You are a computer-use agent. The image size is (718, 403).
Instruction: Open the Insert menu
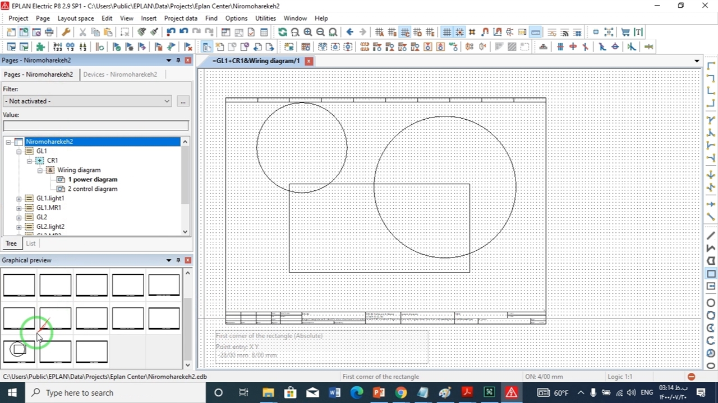click(149, 18)
